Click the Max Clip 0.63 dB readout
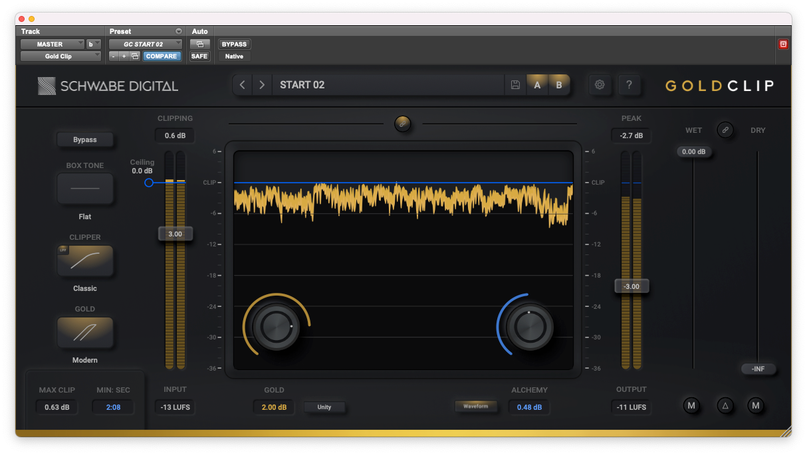This screenshot has height=455, width=807. [57, 407]
